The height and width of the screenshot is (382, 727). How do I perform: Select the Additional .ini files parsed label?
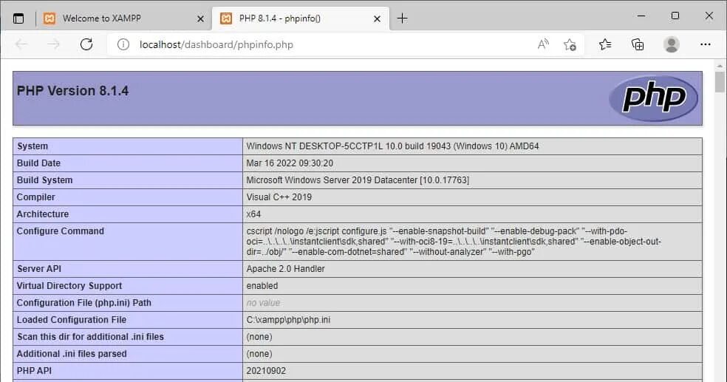(x=72, y=354)
